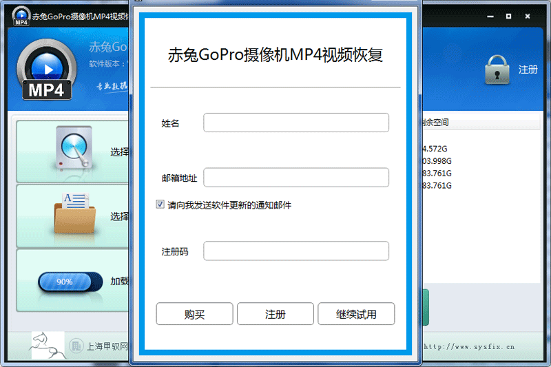
Task: Click the small MP4 title bar app icon
Action: click(x=21, y=16)
